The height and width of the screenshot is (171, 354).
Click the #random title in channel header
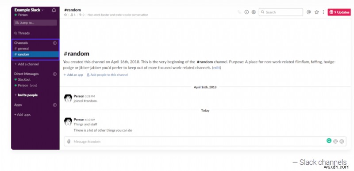coord(73,10)
